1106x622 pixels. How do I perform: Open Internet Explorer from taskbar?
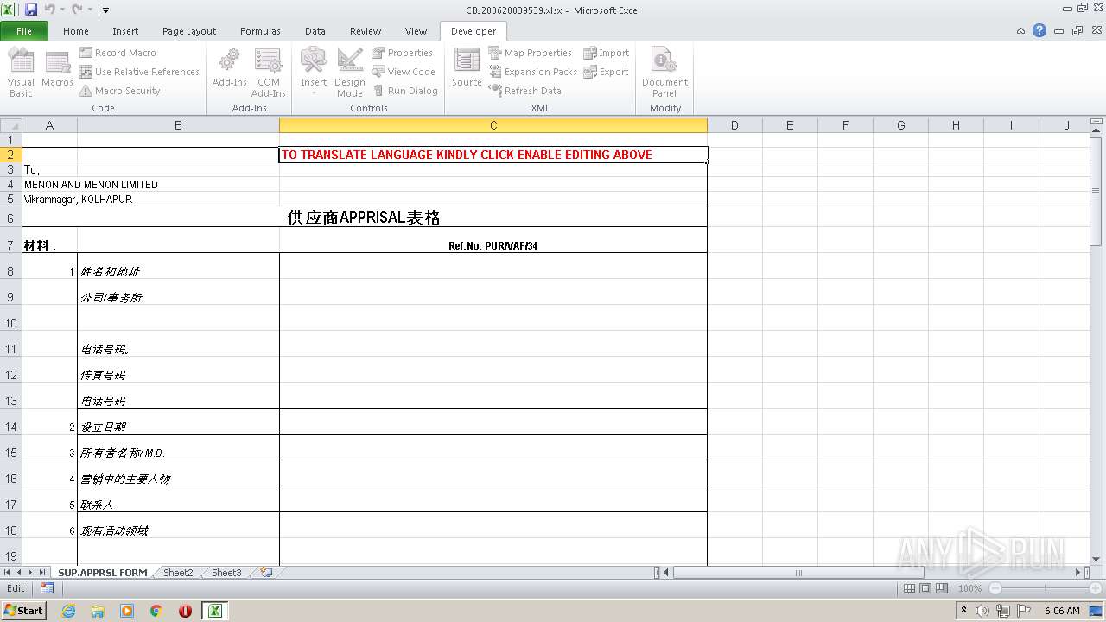pos(69,611)
